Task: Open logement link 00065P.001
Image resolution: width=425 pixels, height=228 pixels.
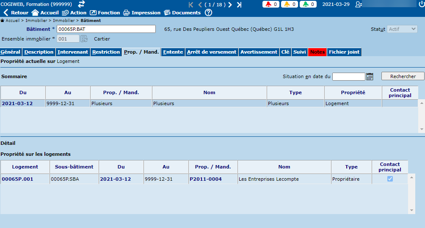Action: (x=17, y=179)
